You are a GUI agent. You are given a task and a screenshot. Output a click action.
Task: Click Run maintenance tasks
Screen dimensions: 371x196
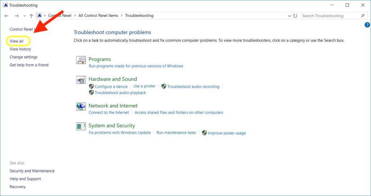point(176,132)
